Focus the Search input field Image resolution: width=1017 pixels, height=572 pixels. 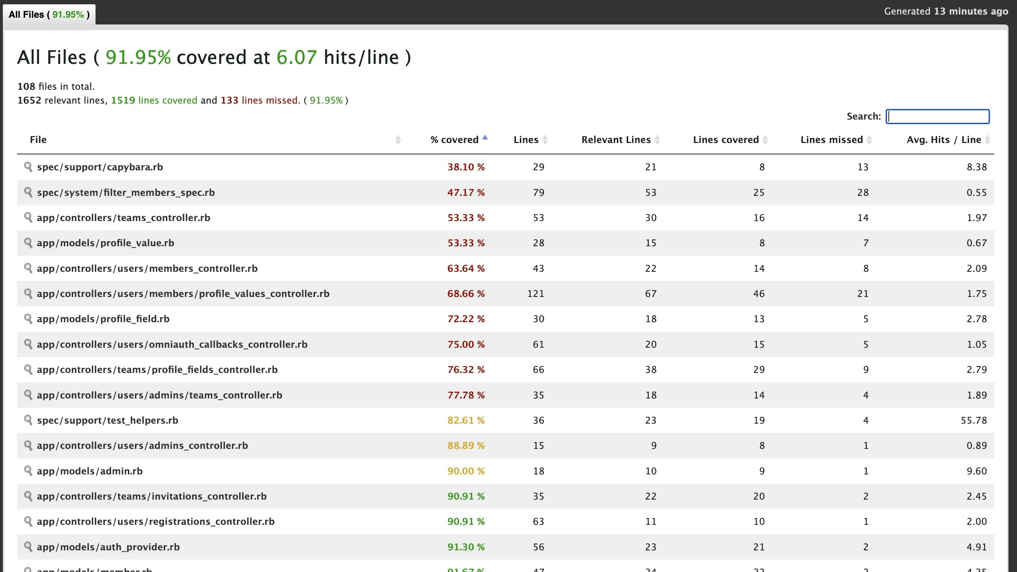coord(937,116)
